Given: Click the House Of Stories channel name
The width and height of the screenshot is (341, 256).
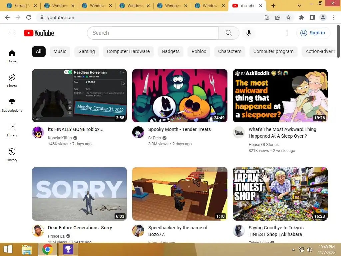Looking at the screenshot, I should coord(264,145).
